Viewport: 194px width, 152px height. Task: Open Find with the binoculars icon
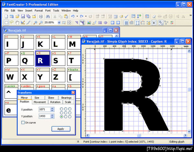(48, 16)
